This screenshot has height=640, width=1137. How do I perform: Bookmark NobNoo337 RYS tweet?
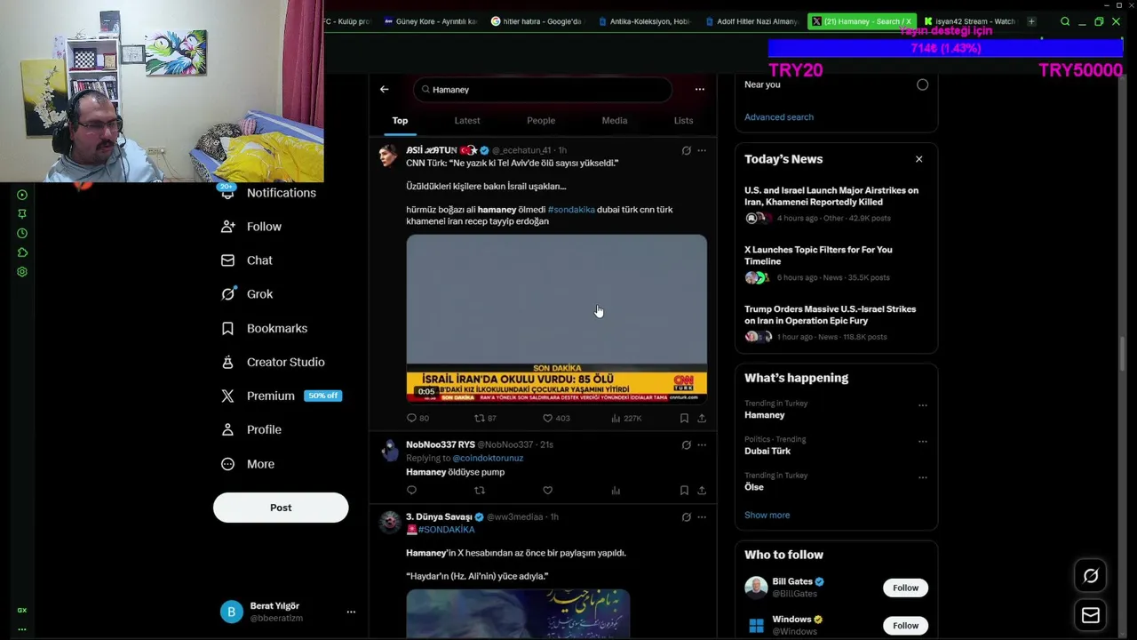(x=684, y=490)
